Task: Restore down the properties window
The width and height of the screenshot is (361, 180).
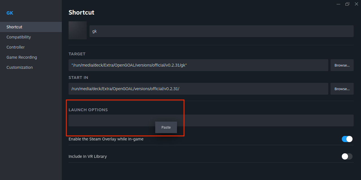Action: pyautogui.click(x=347, y=4)
